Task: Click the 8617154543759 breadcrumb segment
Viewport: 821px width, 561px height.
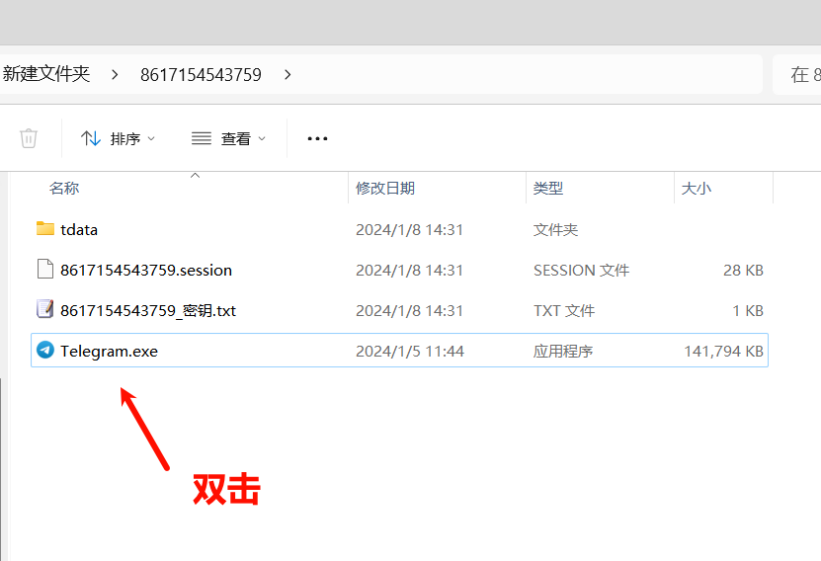Action: coord(201,74)
